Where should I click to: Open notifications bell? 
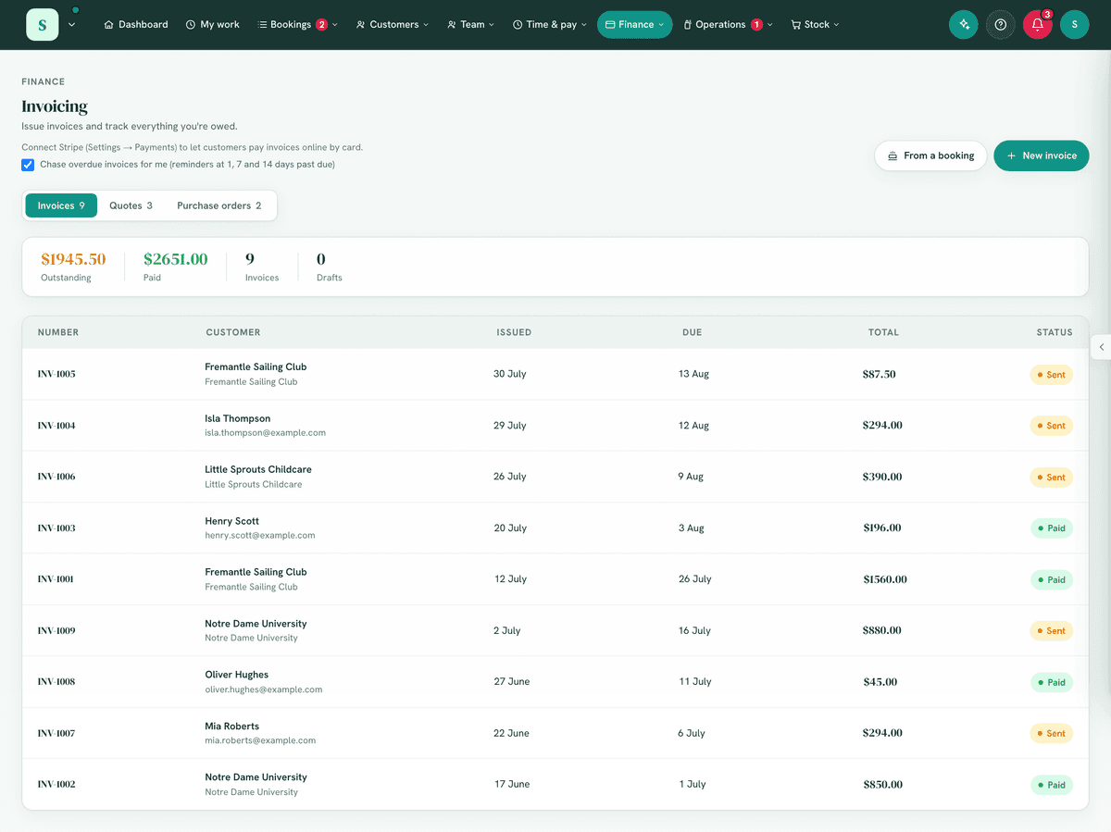point(1038,25)
